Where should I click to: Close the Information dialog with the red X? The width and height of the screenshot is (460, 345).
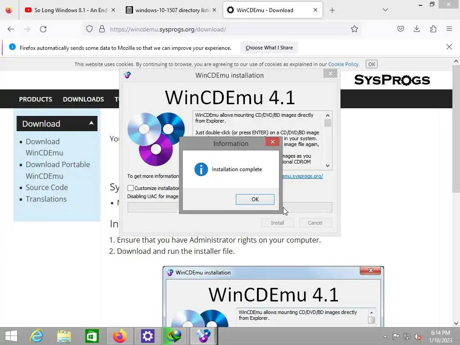[x=272, y=142]
